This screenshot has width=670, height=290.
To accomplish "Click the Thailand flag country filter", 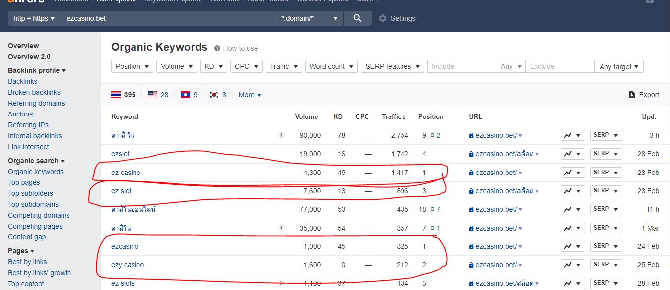I will click(116, 95).
